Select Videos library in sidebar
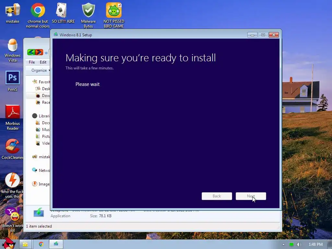The image size is (332, 249). (x=43, y=143)
